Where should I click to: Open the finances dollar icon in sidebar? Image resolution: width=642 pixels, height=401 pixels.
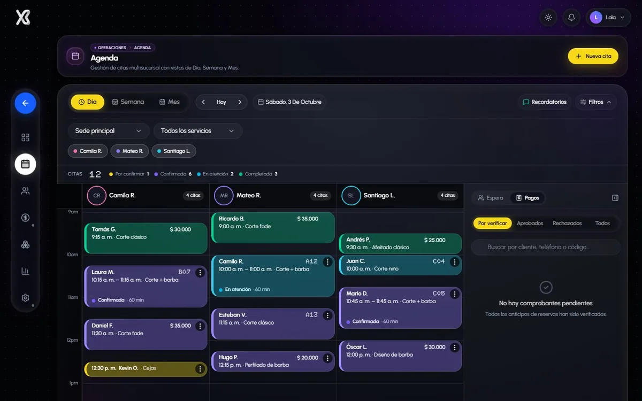25,218
